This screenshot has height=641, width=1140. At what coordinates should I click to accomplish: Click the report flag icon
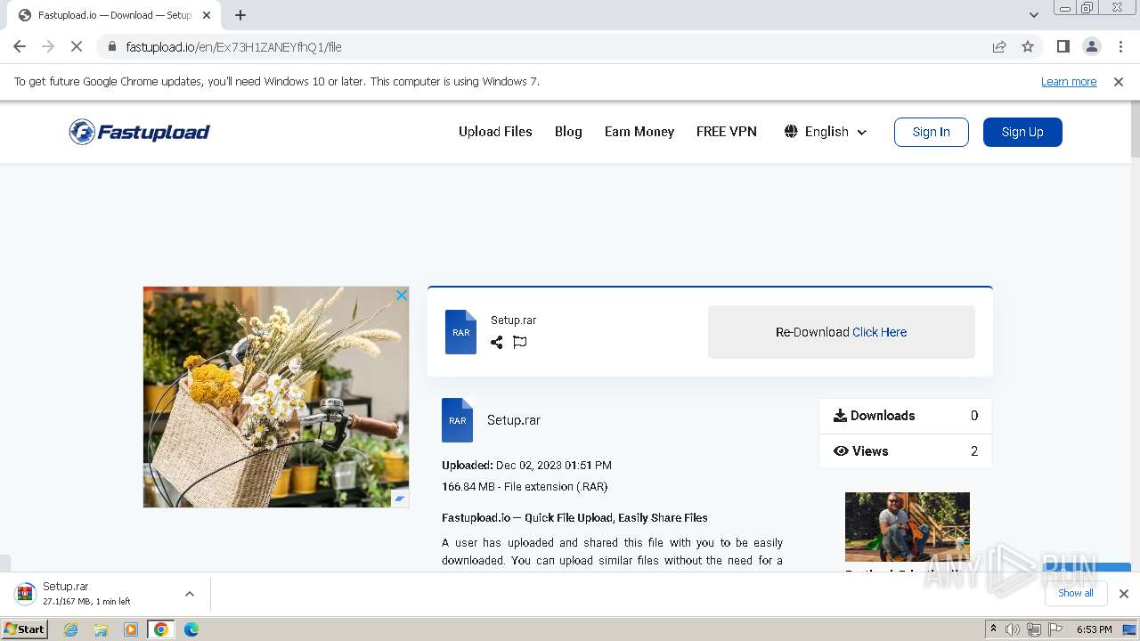point(520,342)
